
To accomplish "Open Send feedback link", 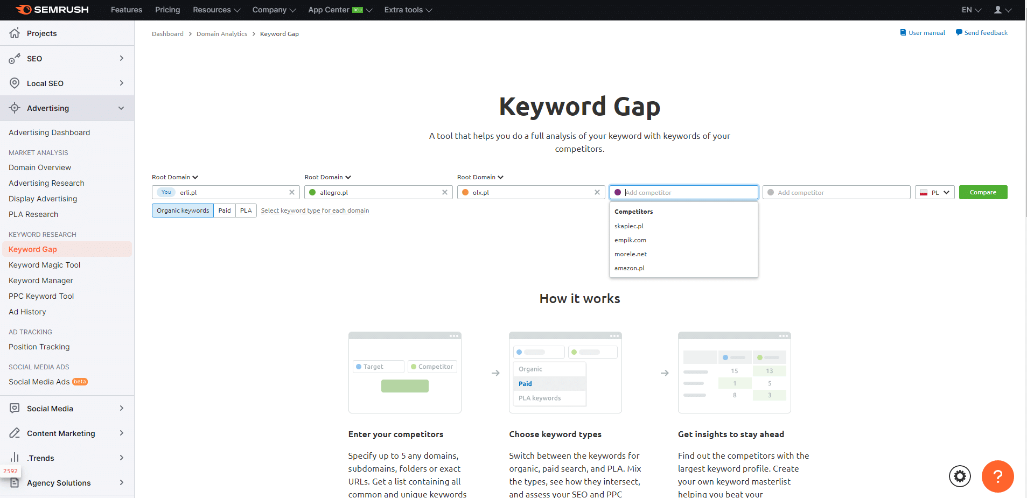I will tap(986, 33).
